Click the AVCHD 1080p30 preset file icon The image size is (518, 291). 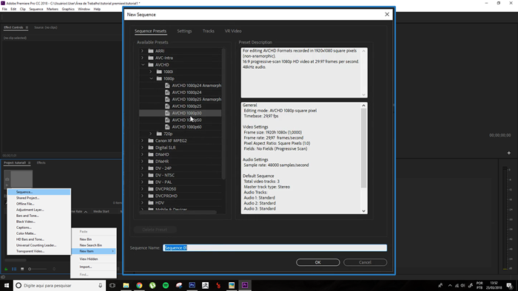coord(167,113)
